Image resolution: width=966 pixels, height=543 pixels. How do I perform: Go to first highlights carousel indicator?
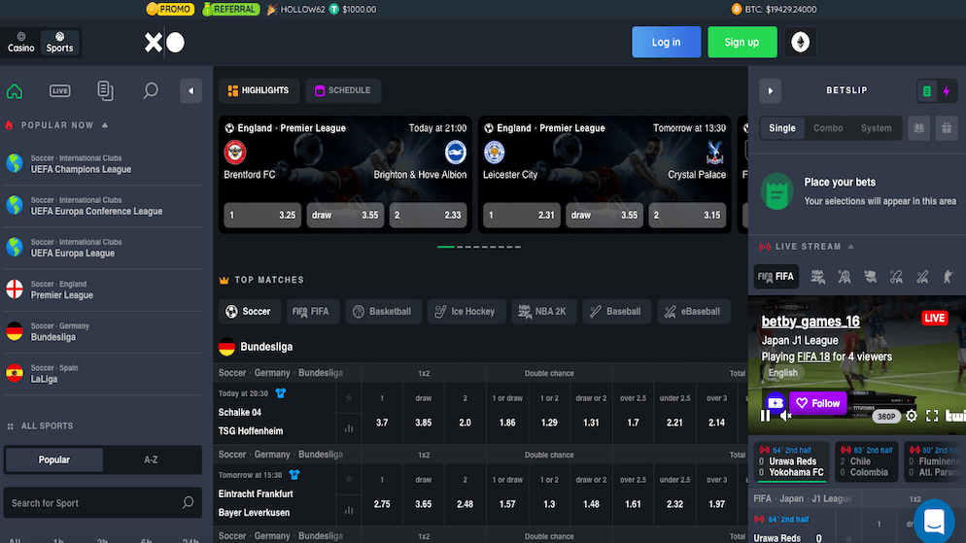click(x=446, y=247)
